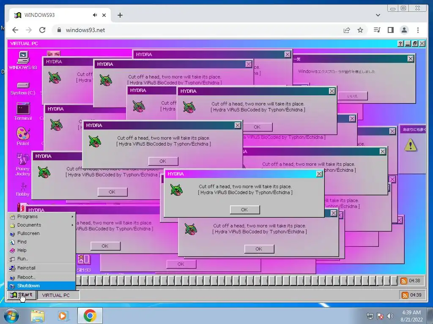Viewport: 433px width, 324px height.
Task: Select Shutdown in the Start menu
Action: 42,286
